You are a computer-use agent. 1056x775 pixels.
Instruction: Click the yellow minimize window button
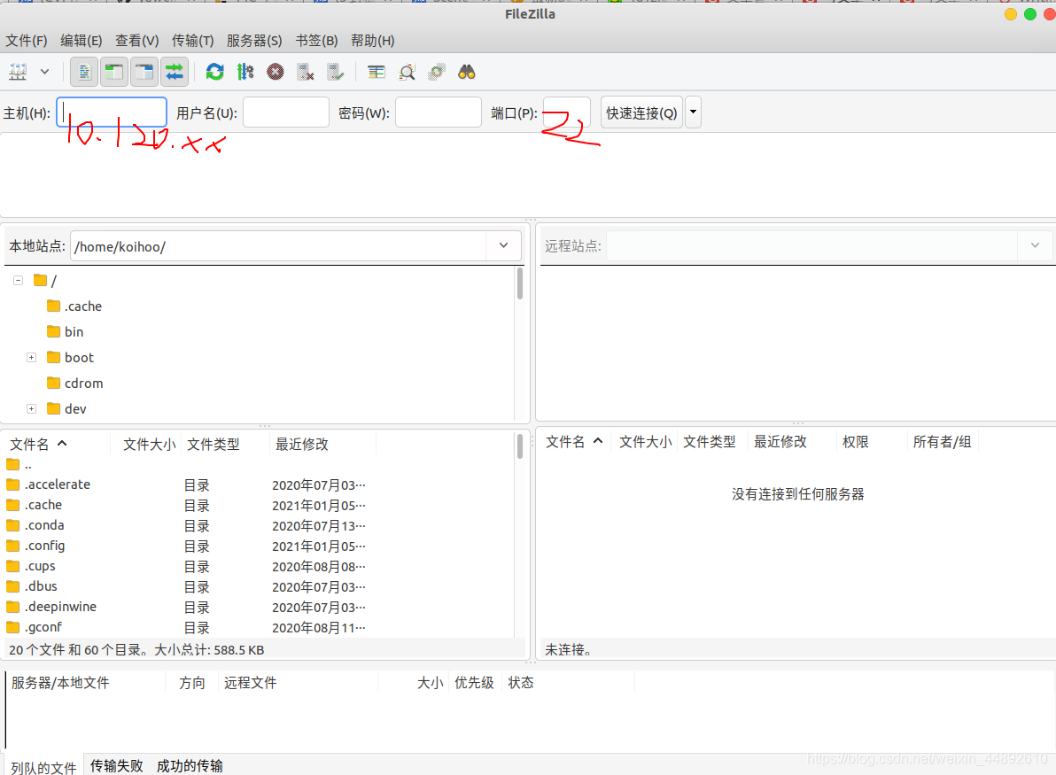[x=1010, y=14]
